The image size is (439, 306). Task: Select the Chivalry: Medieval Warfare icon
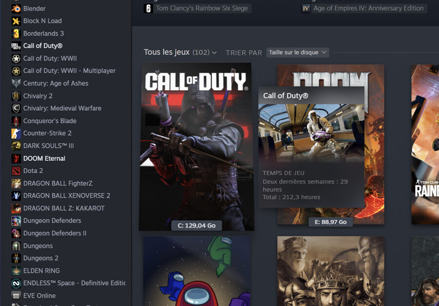[x=16, y=108]
